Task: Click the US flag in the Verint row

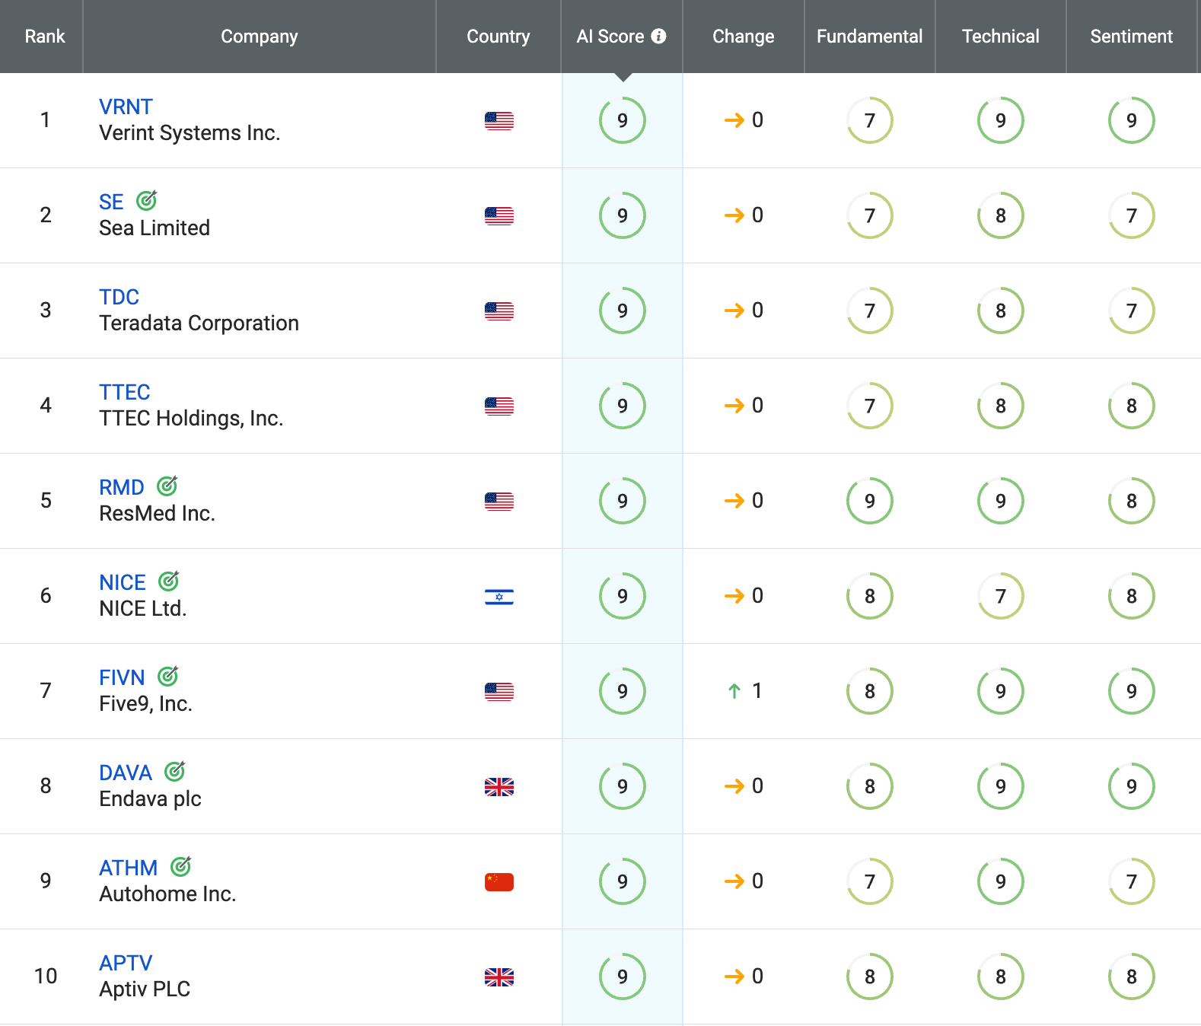Action: 499,120
